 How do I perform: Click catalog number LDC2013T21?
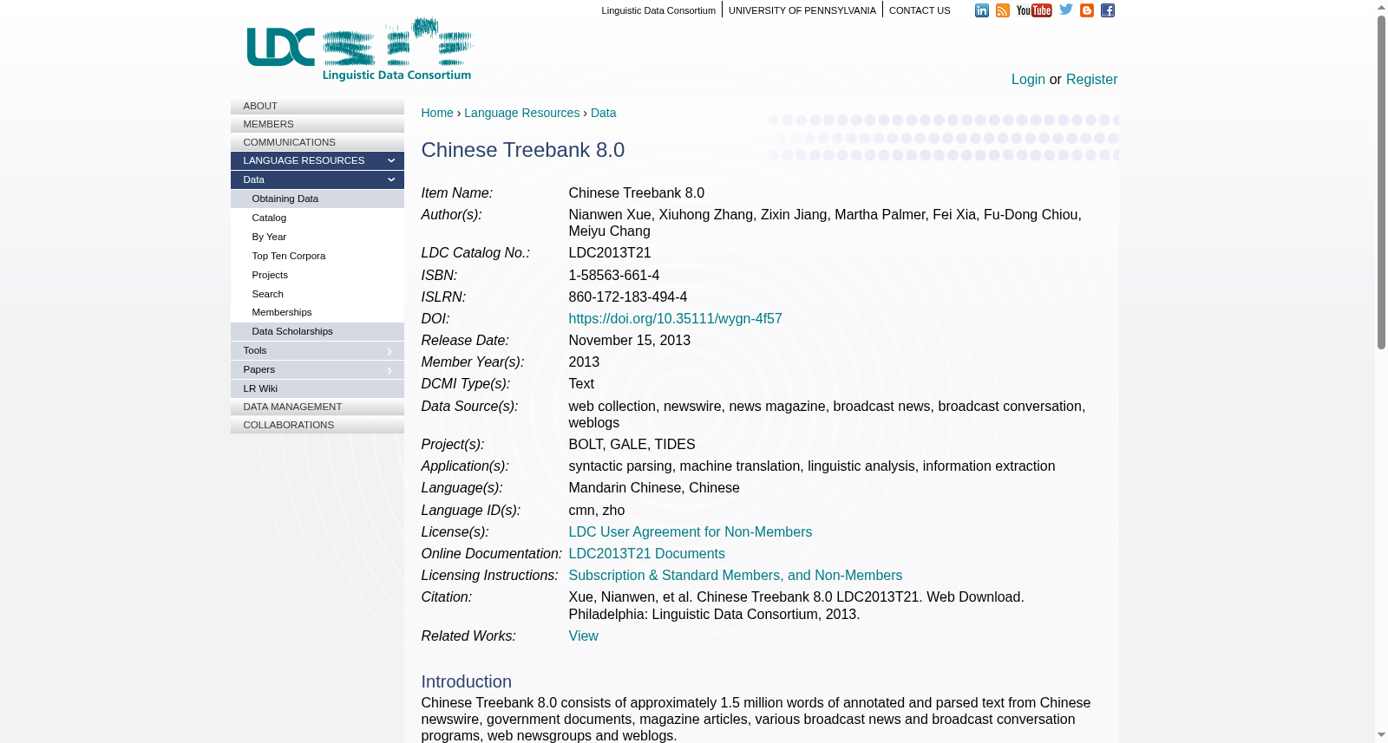coord(610,253)
